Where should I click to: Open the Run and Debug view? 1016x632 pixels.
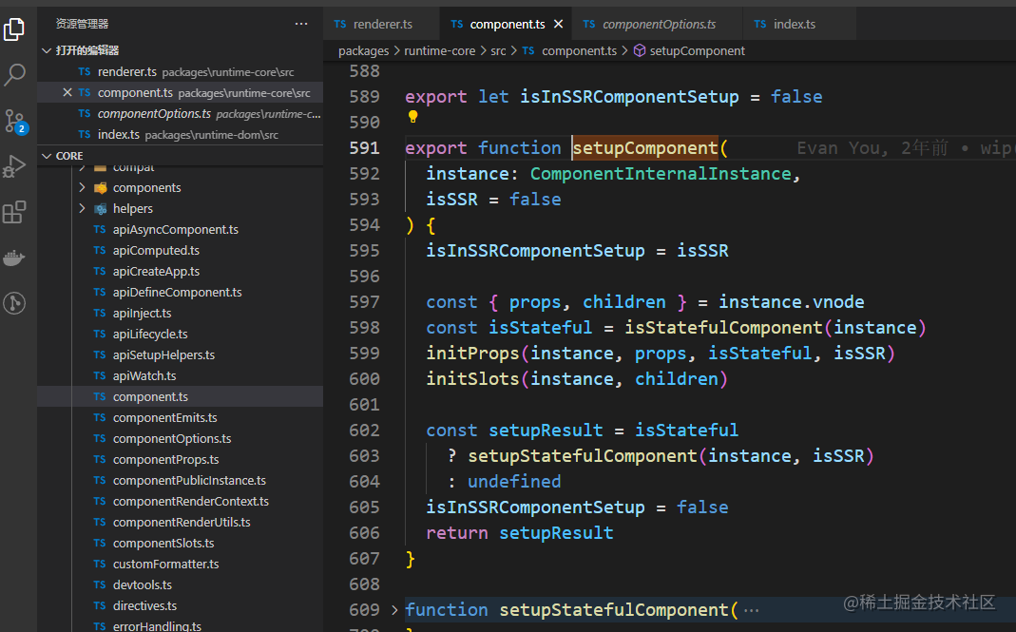click(x=14, y=166)
